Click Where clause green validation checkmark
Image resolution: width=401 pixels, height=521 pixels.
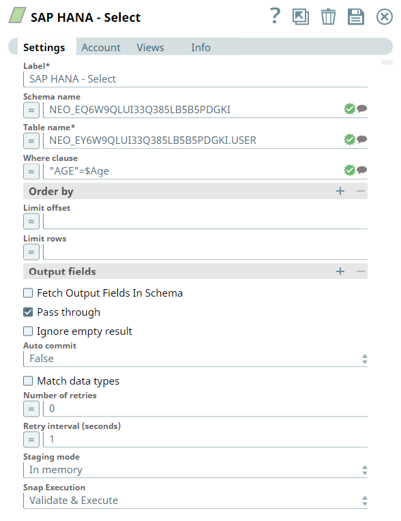pos(349,170)
